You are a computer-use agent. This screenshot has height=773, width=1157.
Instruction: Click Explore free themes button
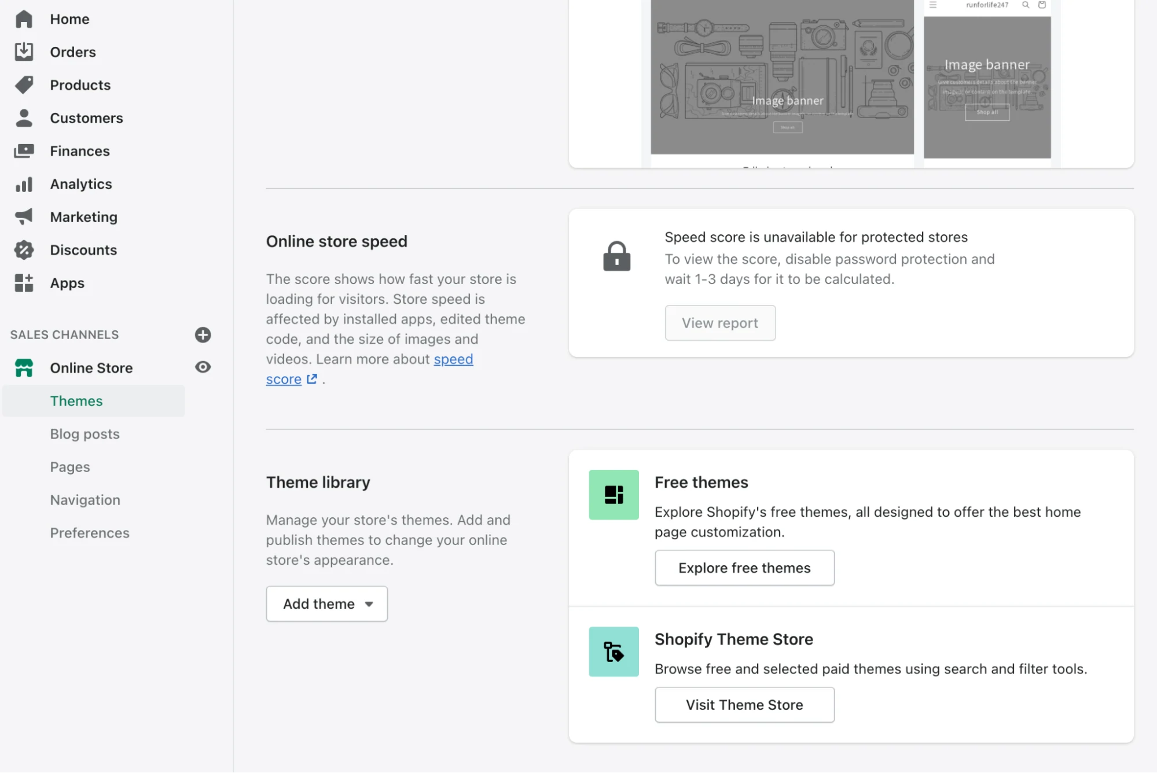coord(744,568)
